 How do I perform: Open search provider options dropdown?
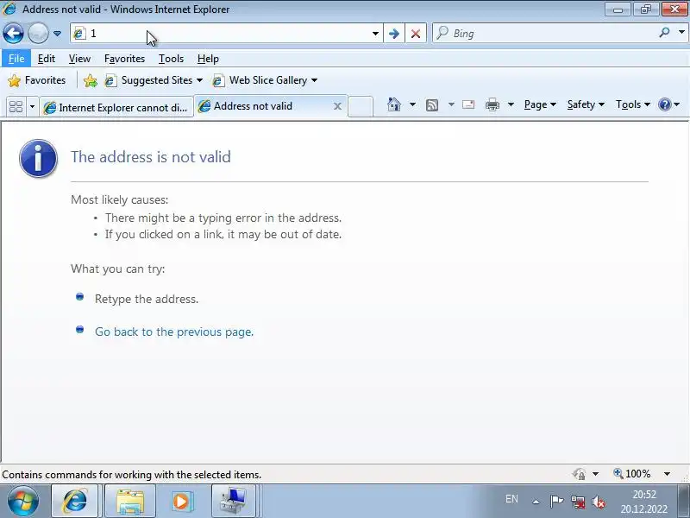pos(681,33)
